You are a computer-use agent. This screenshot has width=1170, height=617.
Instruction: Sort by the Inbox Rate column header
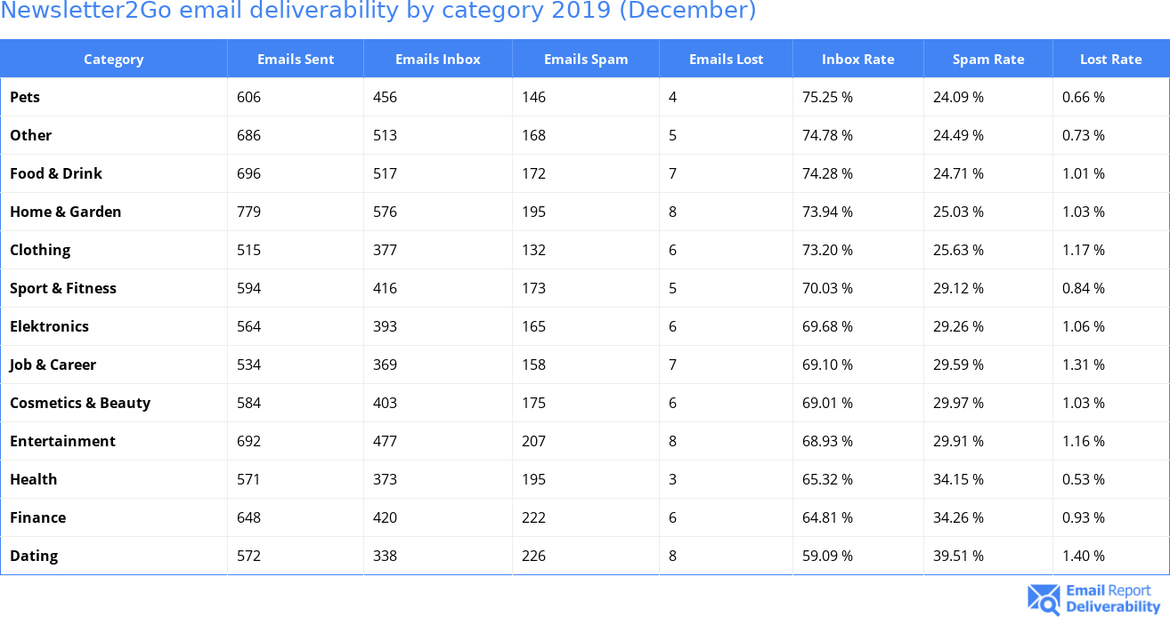(x=857, y=60)
